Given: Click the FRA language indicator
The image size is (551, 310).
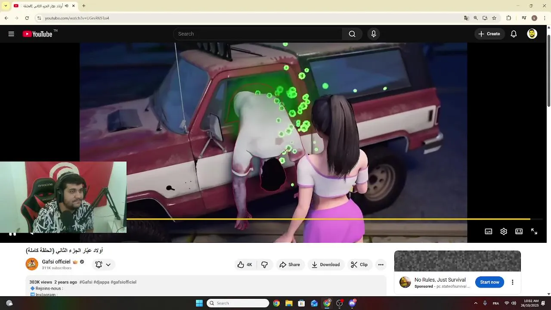Looking at the screenshot, I should (496, 303).
